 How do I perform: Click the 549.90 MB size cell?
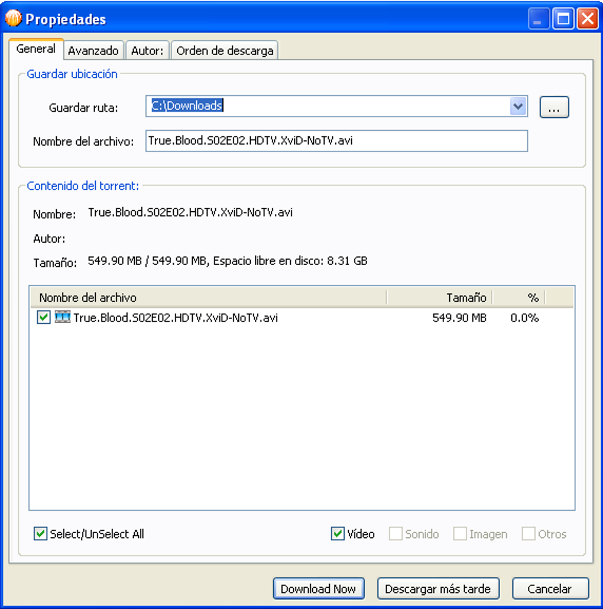[459, 318]
